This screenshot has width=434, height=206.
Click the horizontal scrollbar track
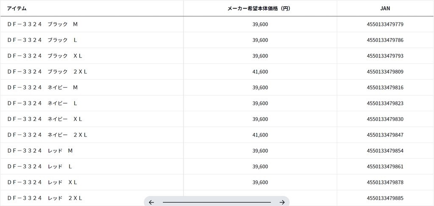217,202
